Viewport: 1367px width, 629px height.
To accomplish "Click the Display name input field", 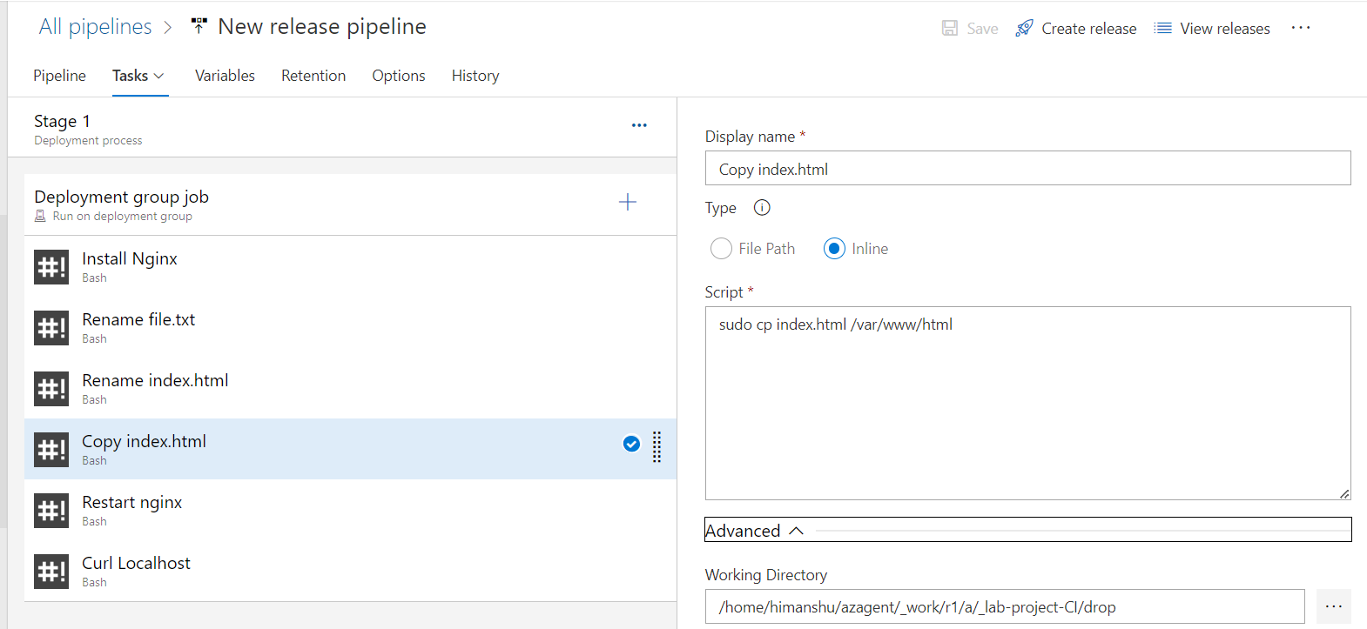I will (x=1027, y=169).
